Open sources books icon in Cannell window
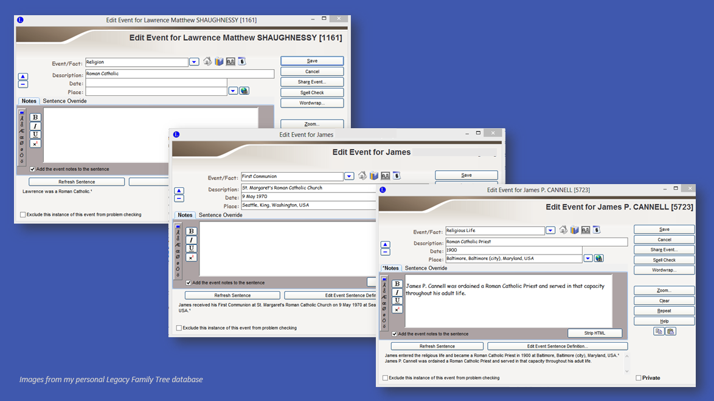 [575, 230]
